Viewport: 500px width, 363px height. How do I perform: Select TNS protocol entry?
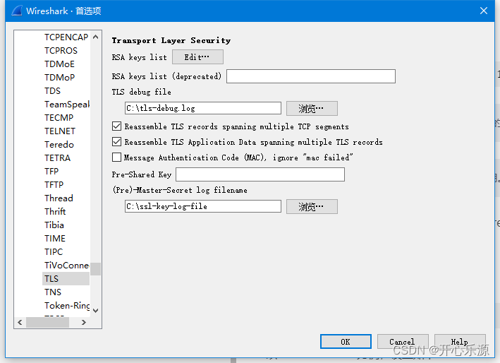pos(53,292)
